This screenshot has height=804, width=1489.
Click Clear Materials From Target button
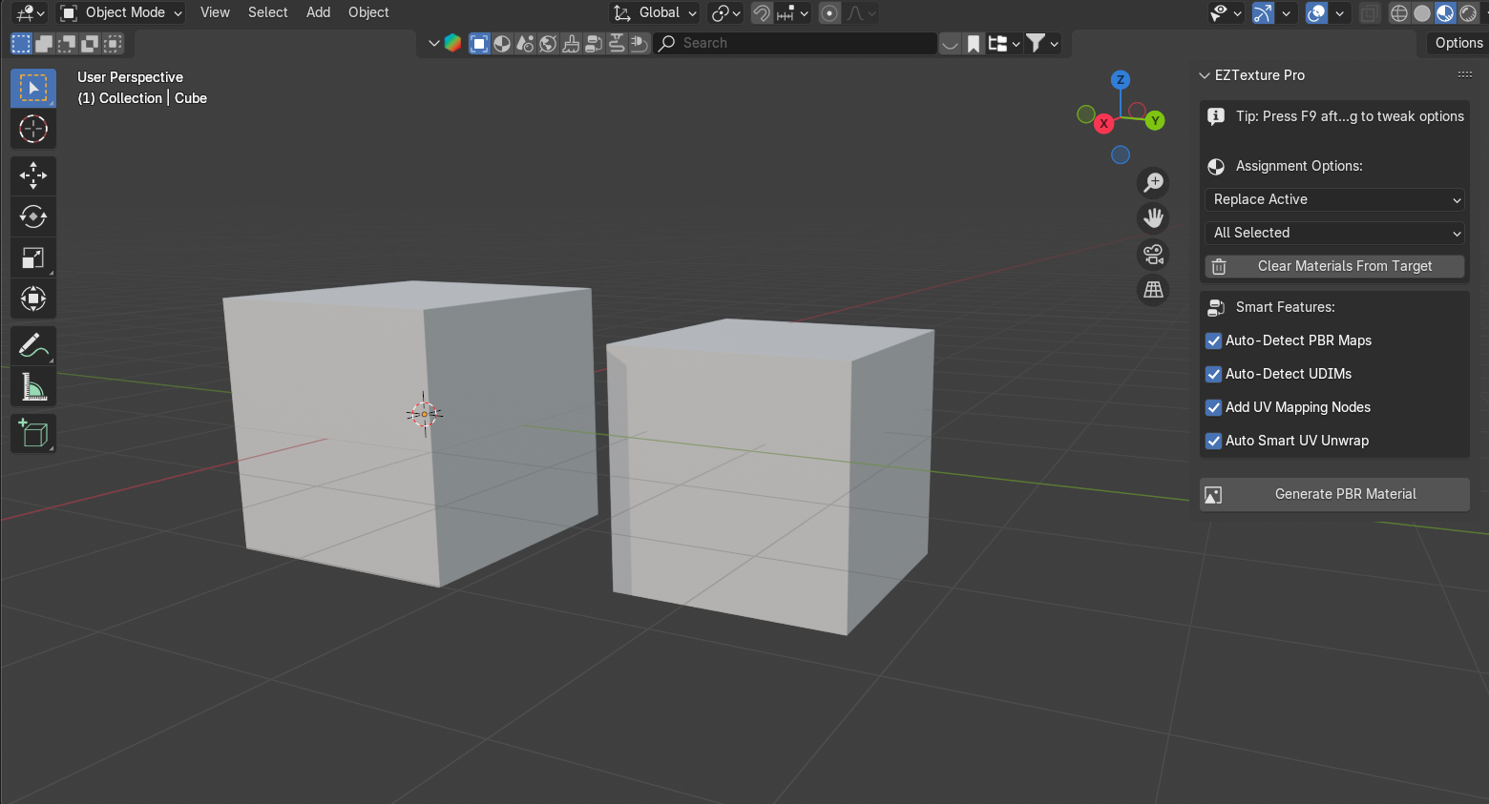click(x=1334, y=266)
